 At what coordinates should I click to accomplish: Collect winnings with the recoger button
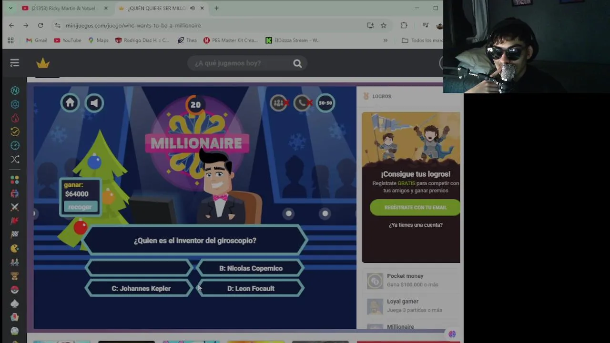coord(80,207)
